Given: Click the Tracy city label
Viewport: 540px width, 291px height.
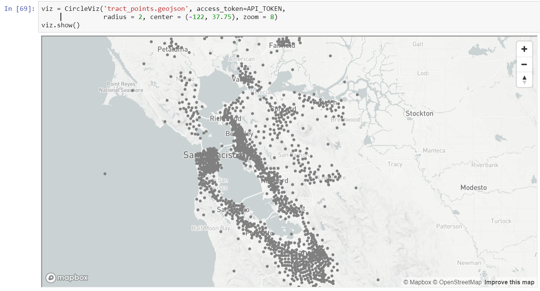Looking at the screenshot, I should pyautogui.click(x=395, y=164).
